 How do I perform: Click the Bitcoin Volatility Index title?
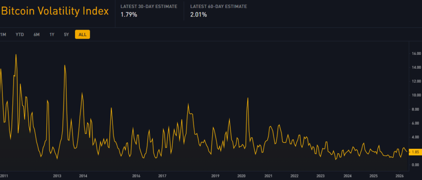55,11
